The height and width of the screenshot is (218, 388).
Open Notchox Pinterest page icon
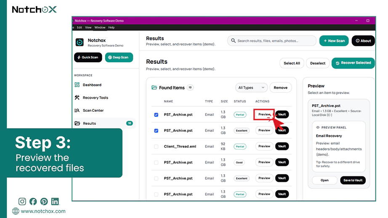coord(44,202)
